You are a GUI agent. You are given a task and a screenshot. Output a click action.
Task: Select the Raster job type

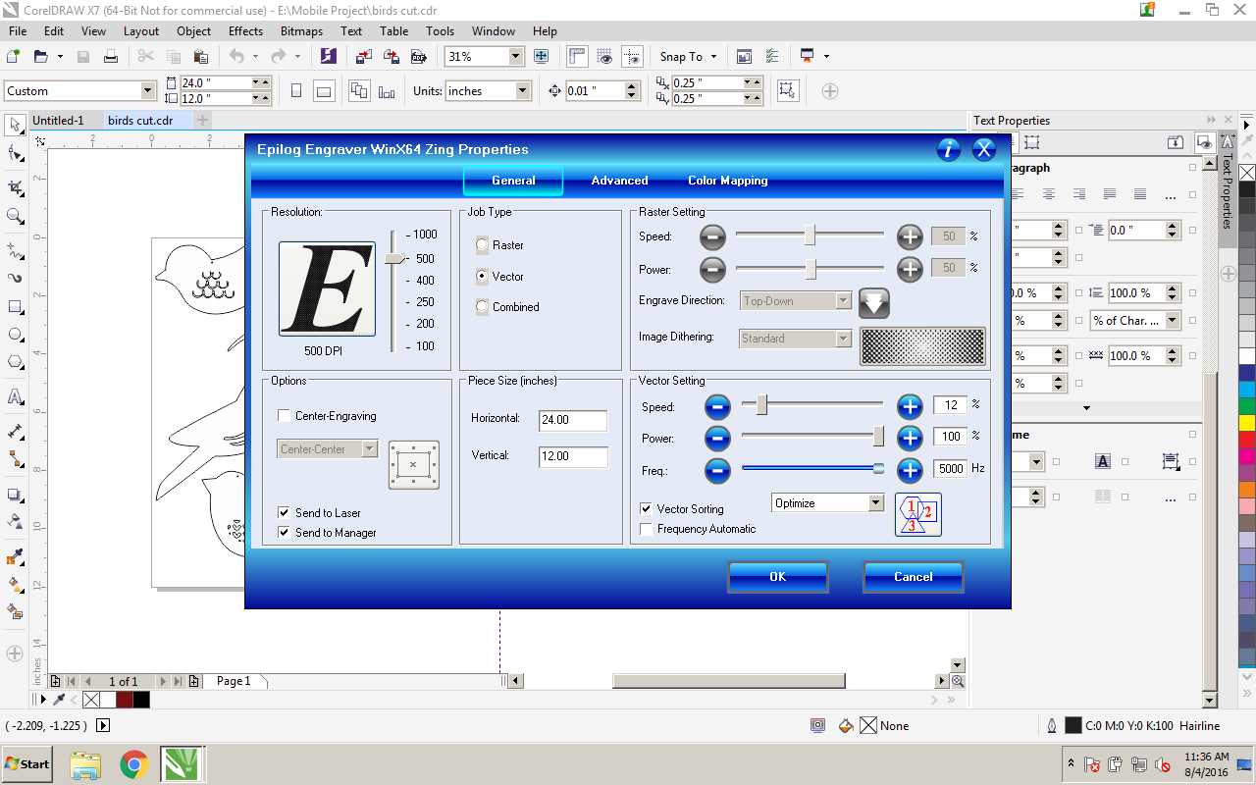click(x=482, y=245)
